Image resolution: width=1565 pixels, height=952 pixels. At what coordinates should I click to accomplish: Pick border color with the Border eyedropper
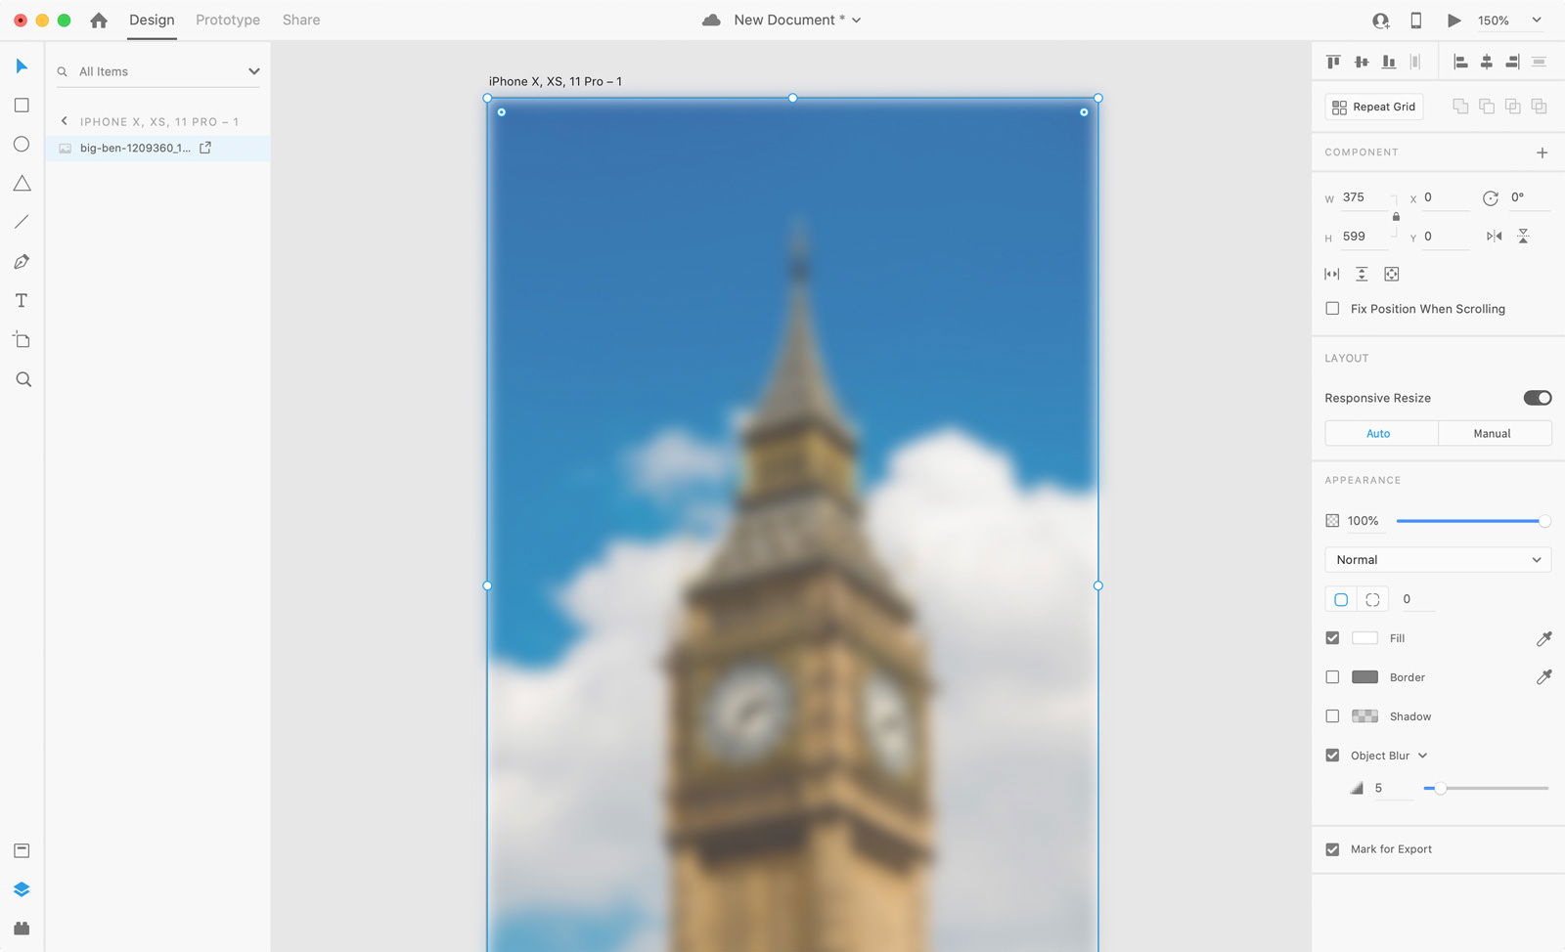click(1544, 677)
